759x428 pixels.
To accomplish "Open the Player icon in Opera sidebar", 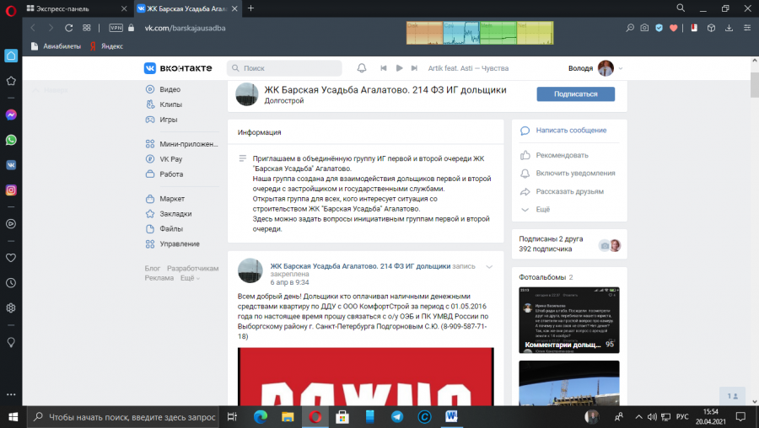I will (11, 224).
